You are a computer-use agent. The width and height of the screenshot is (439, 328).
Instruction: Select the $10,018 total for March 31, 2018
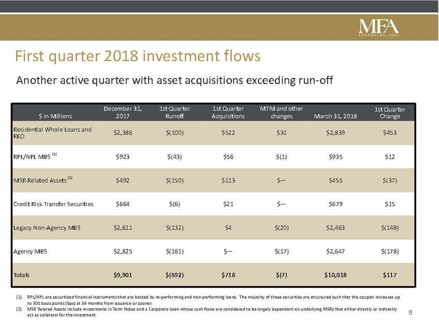(335, 275)
